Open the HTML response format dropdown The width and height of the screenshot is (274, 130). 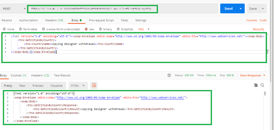[78, 86]
